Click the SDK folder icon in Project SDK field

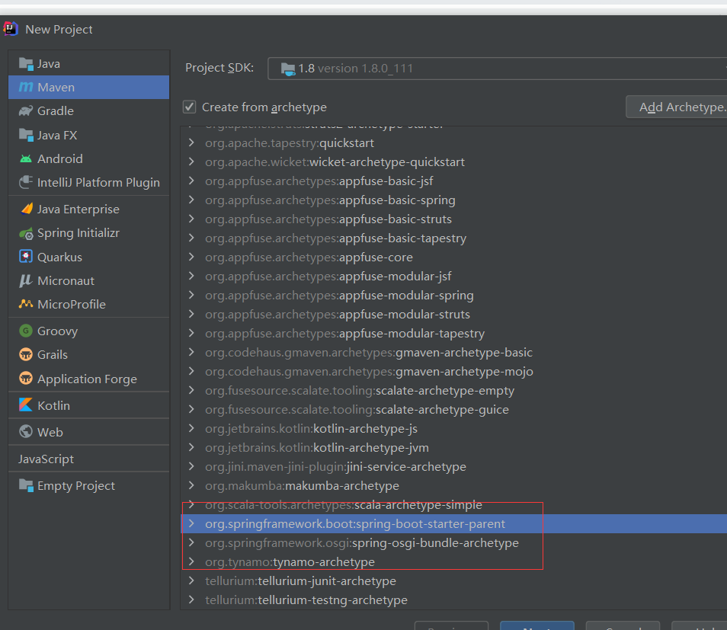click(288, 69)
